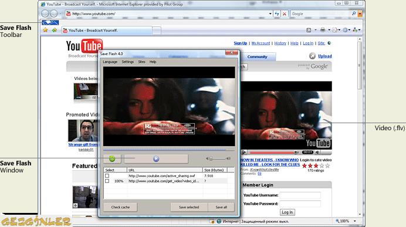Screen dimensions: 406x227
Task: Click the YouTube Username field
Action: point(300,195)
